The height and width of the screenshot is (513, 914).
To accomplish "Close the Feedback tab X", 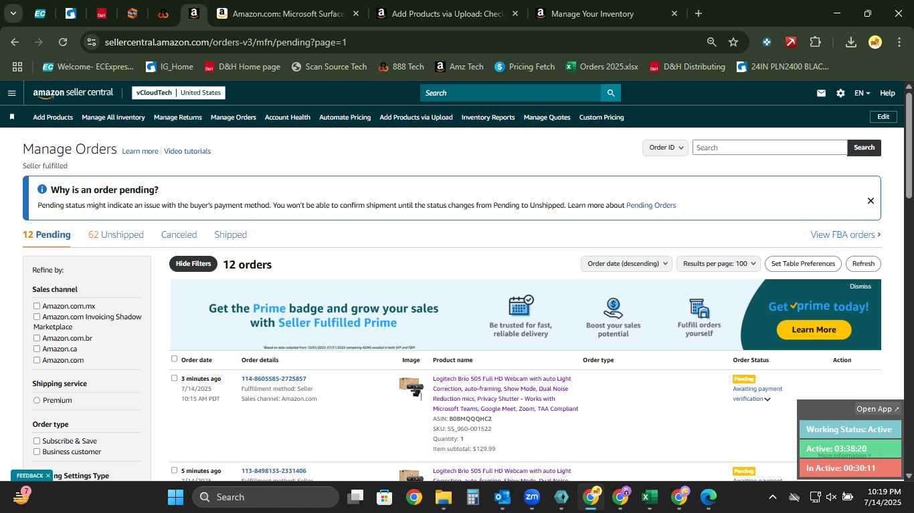I will [x=48, y=476].
